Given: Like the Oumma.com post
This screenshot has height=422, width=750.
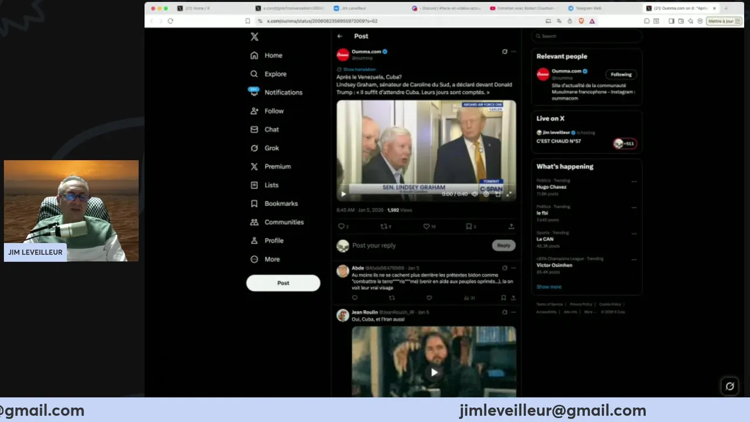Looking at the screenshot, I should pos(427,226).
